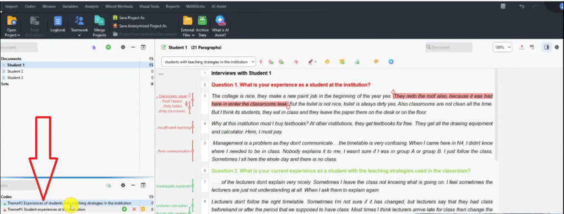Undock the Documents panel window
The height and width of the screenshot is (214, 564).
pyautogui.click(x=143, y=47)
